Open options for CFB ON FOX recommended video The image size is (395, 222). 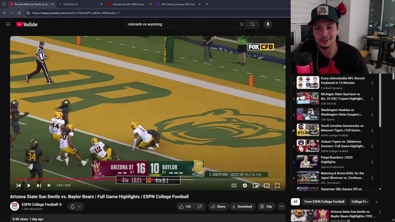380,212
